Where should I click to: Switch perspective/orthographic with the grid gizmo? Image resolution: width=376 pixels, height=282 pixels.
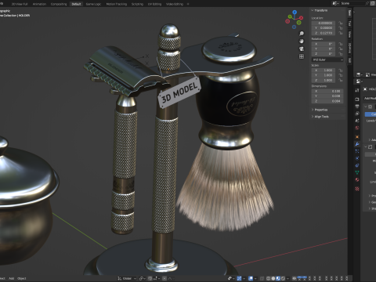point(302,56)
